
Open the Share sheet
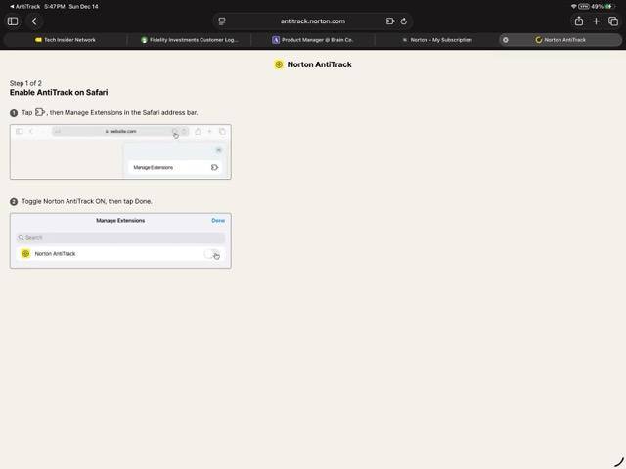click(579, 21)
